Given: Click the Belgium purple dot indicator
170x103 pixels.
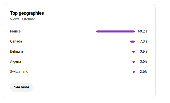Looking at the screenshot, I should pos(134,52).
